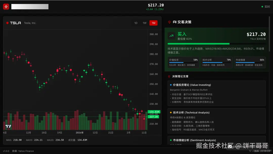Click the 决策理论支撑 lightbulb icon
This screenshot has height=154, width=273.
coord(169,76)
